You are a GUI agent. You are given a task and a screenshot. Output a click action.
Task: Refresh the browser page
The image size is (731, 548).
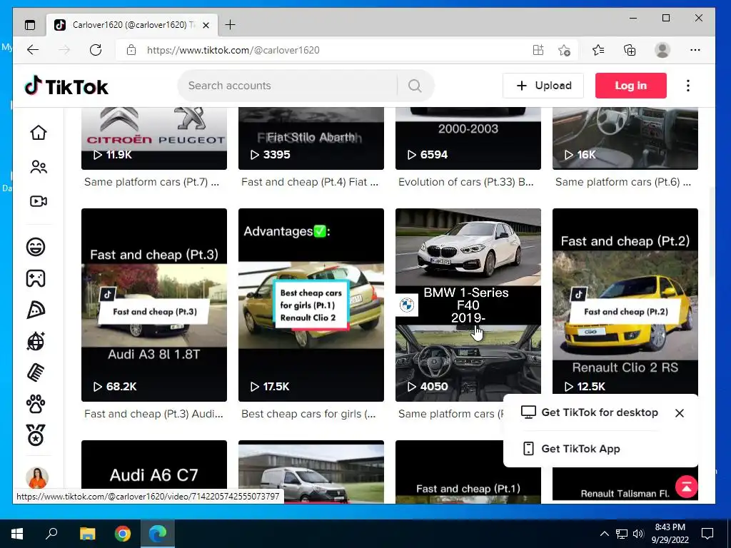96,50
